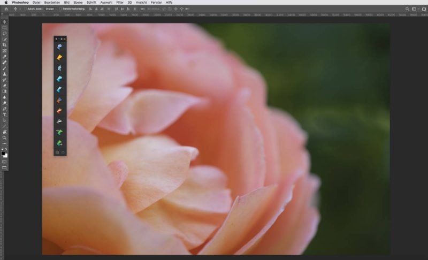Open the Auswahl menu
428x260 pixels.
point(106,3)
